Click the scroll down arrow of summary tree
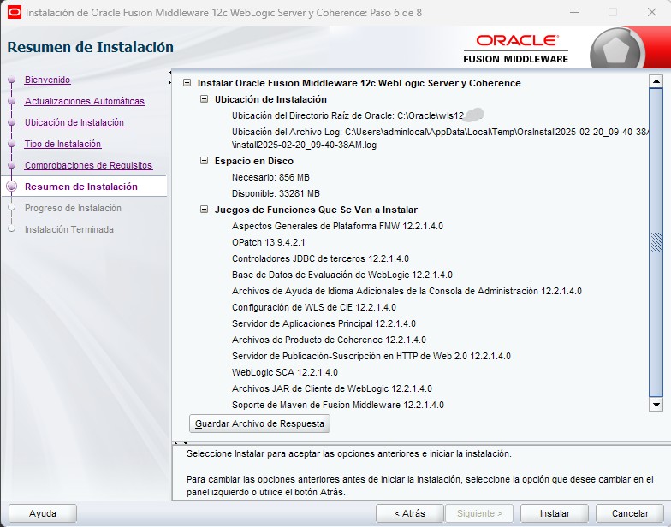This screenshot has height=527, width=671. (x=656, y=404)
